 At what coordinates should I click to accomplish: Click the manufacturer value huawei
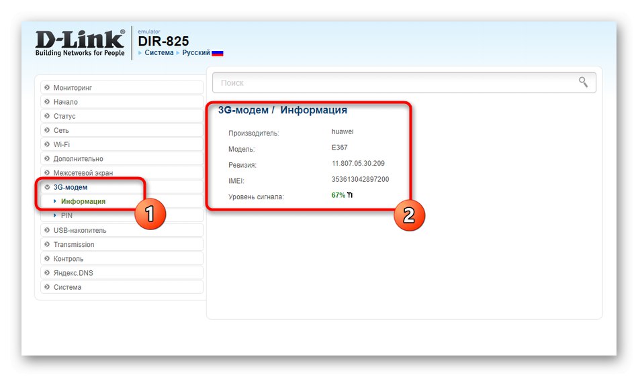[x=343, y=131]
